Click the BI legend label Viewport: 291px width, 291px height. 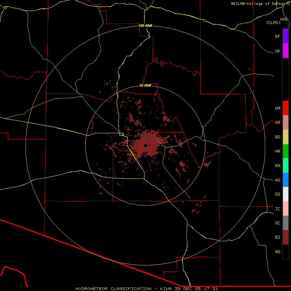pyautogui.click(x=277, y=237)
